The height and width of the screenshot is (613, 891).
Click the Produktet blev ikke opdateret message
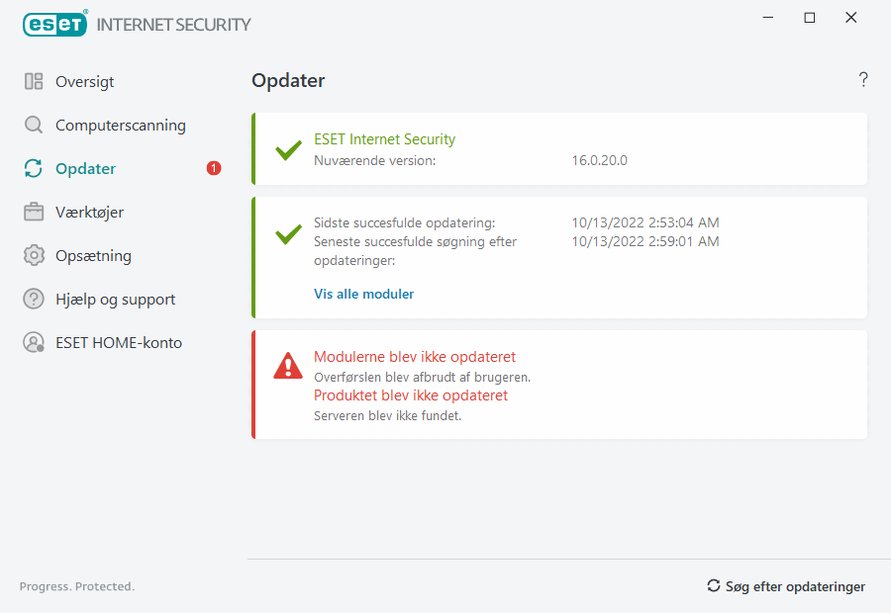click(410, 395)
